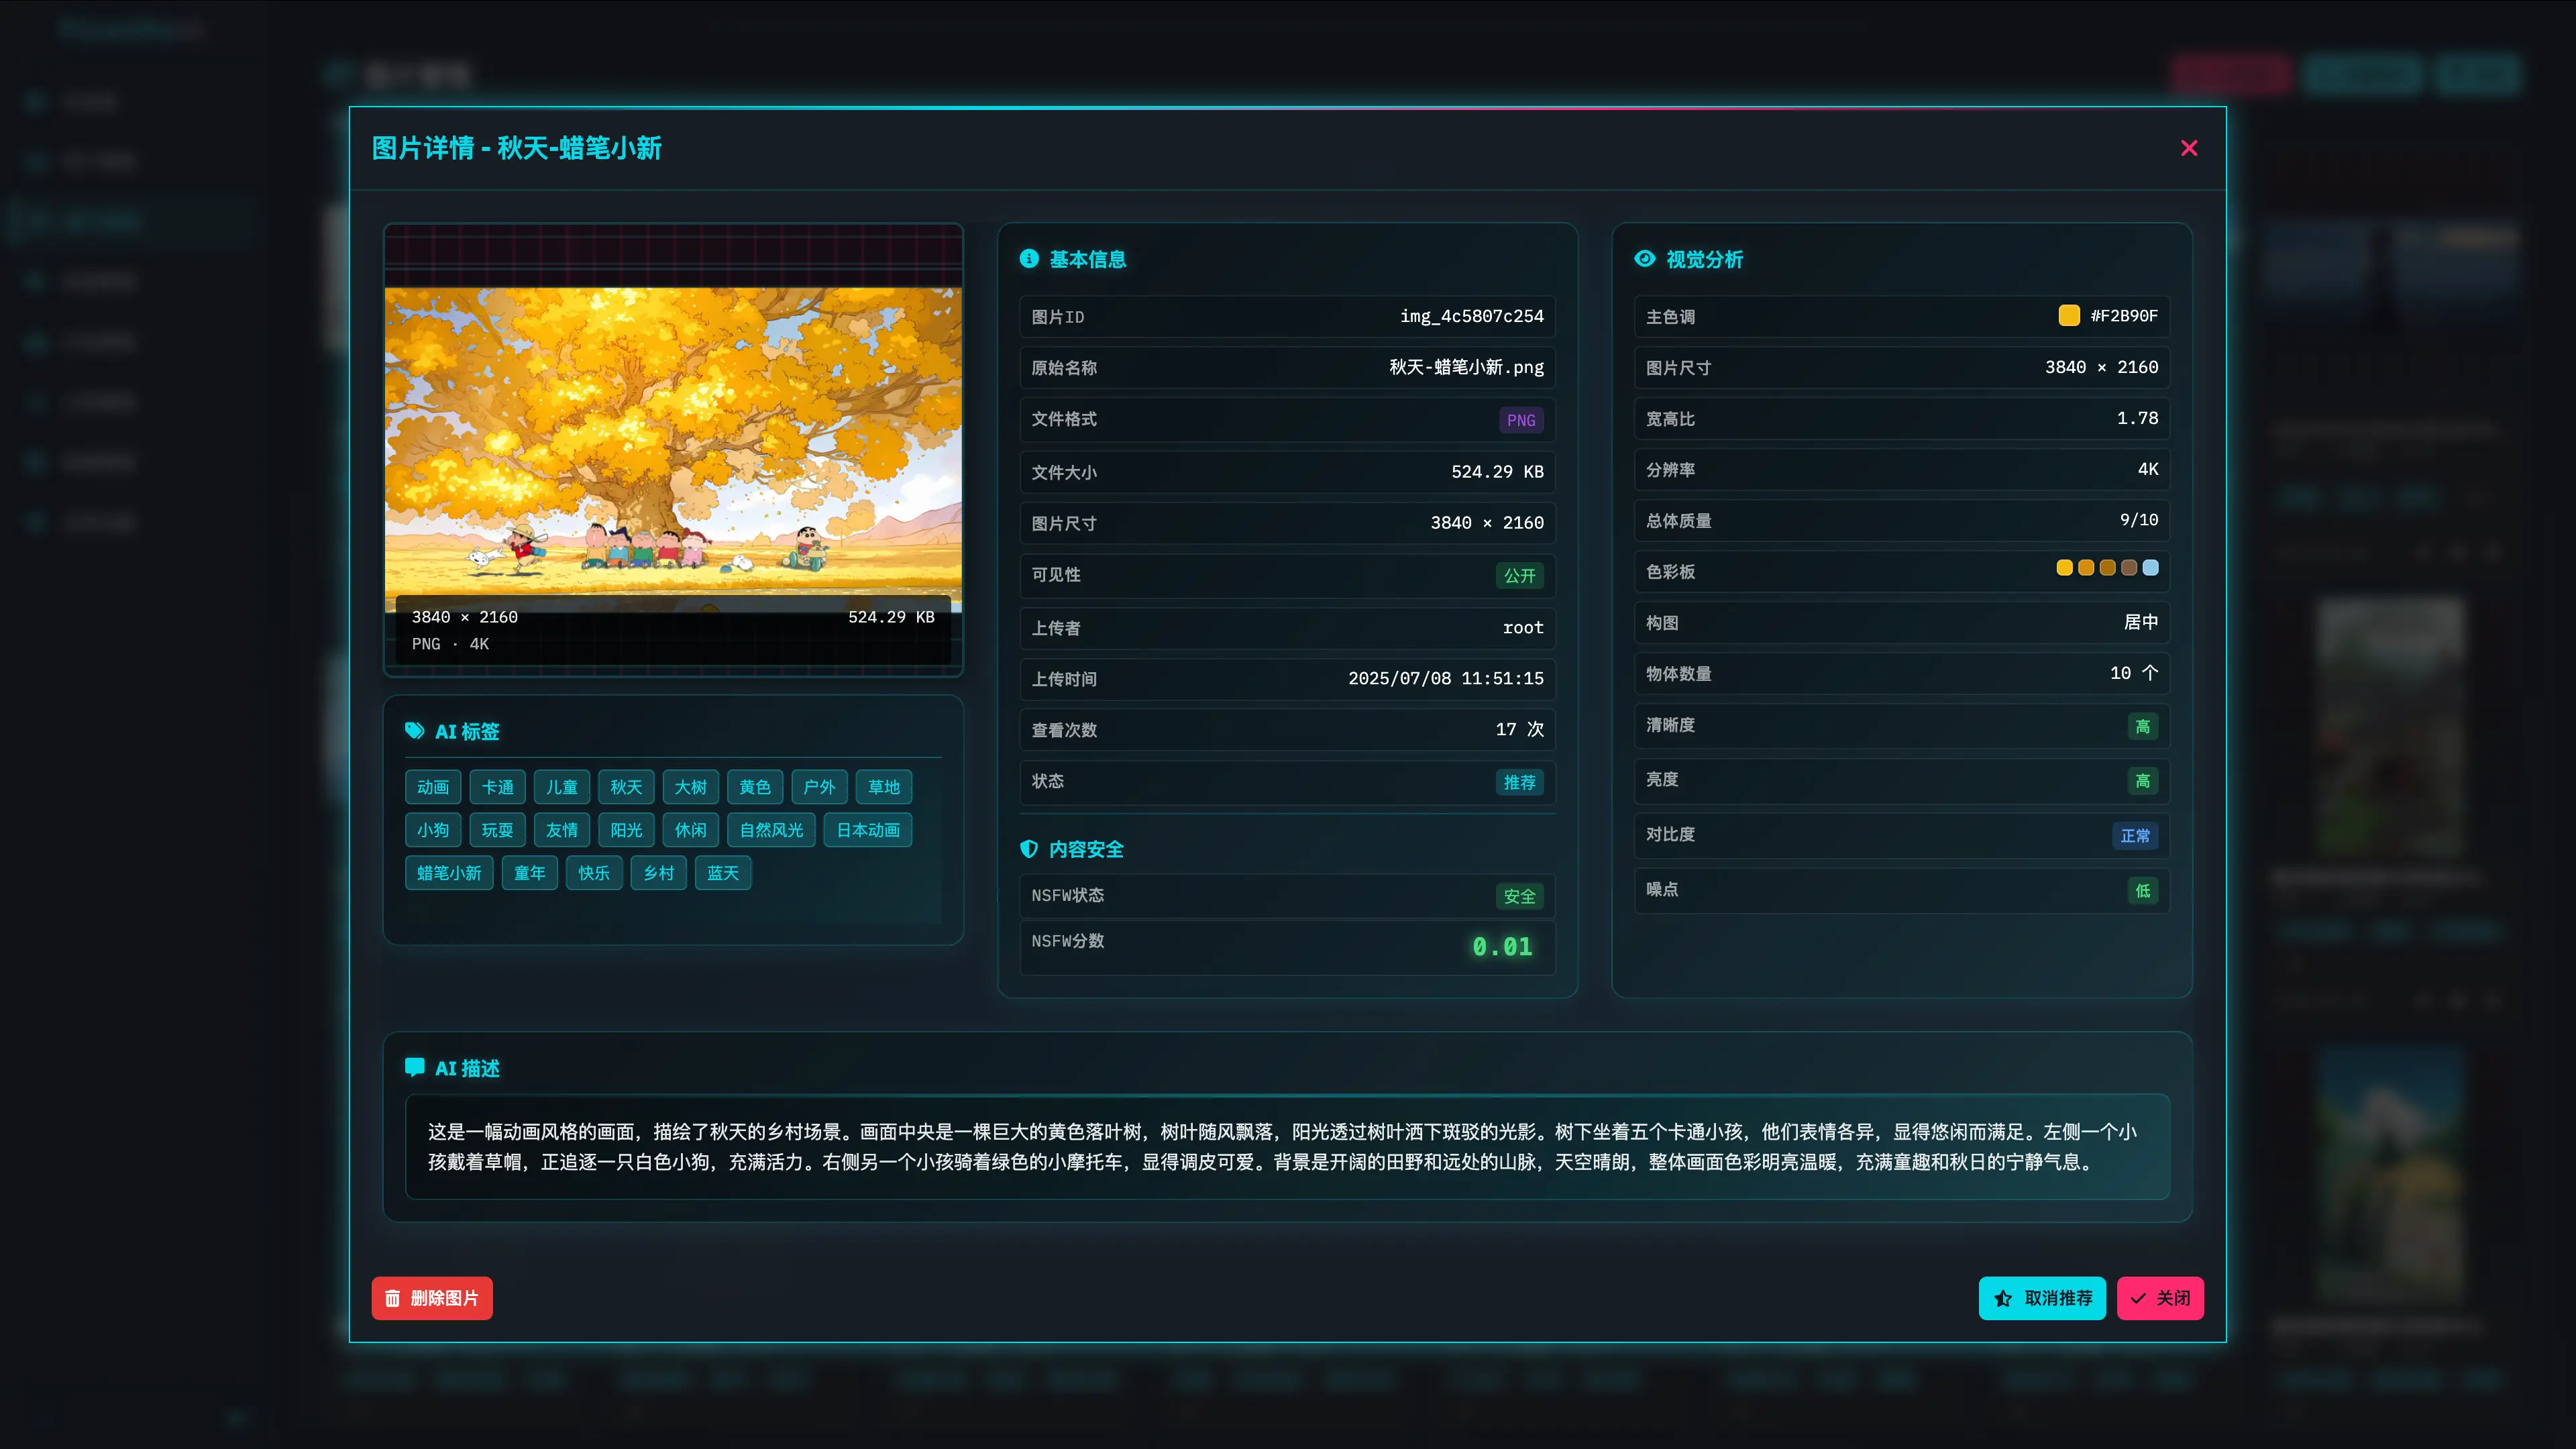
Task: Click the dialog title 图片详情 - 秋天-蜡笔小新
Action: [x=516, y=148]
